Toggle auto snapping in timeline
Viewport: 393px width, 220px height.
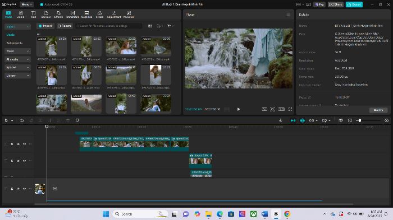tap(303, 120)
